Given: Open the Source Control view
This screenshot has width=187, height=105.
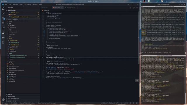Looking at the screenshot, I should point(3,18).
